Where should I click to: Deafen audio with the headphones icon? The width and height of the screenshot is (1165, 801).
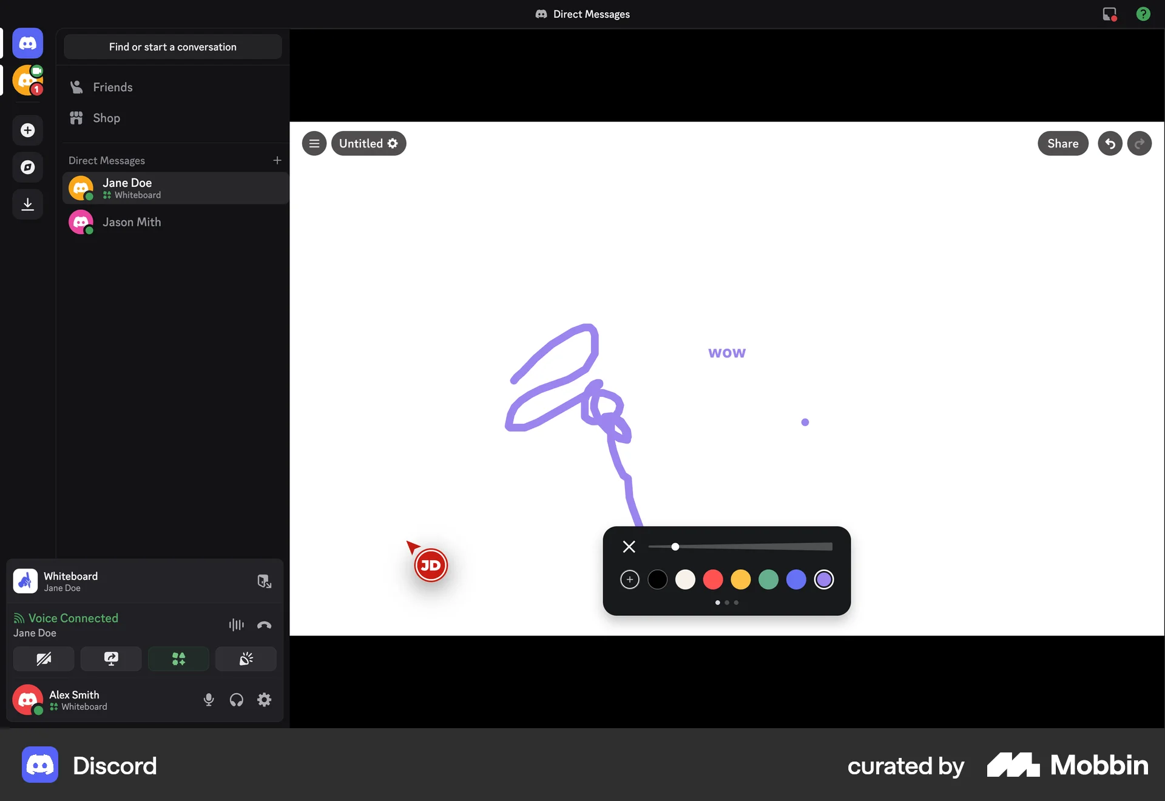[237, 700]
